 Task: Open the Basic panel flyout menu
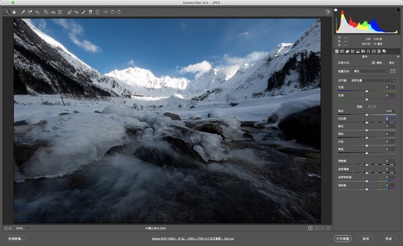(x=398, y=56)
